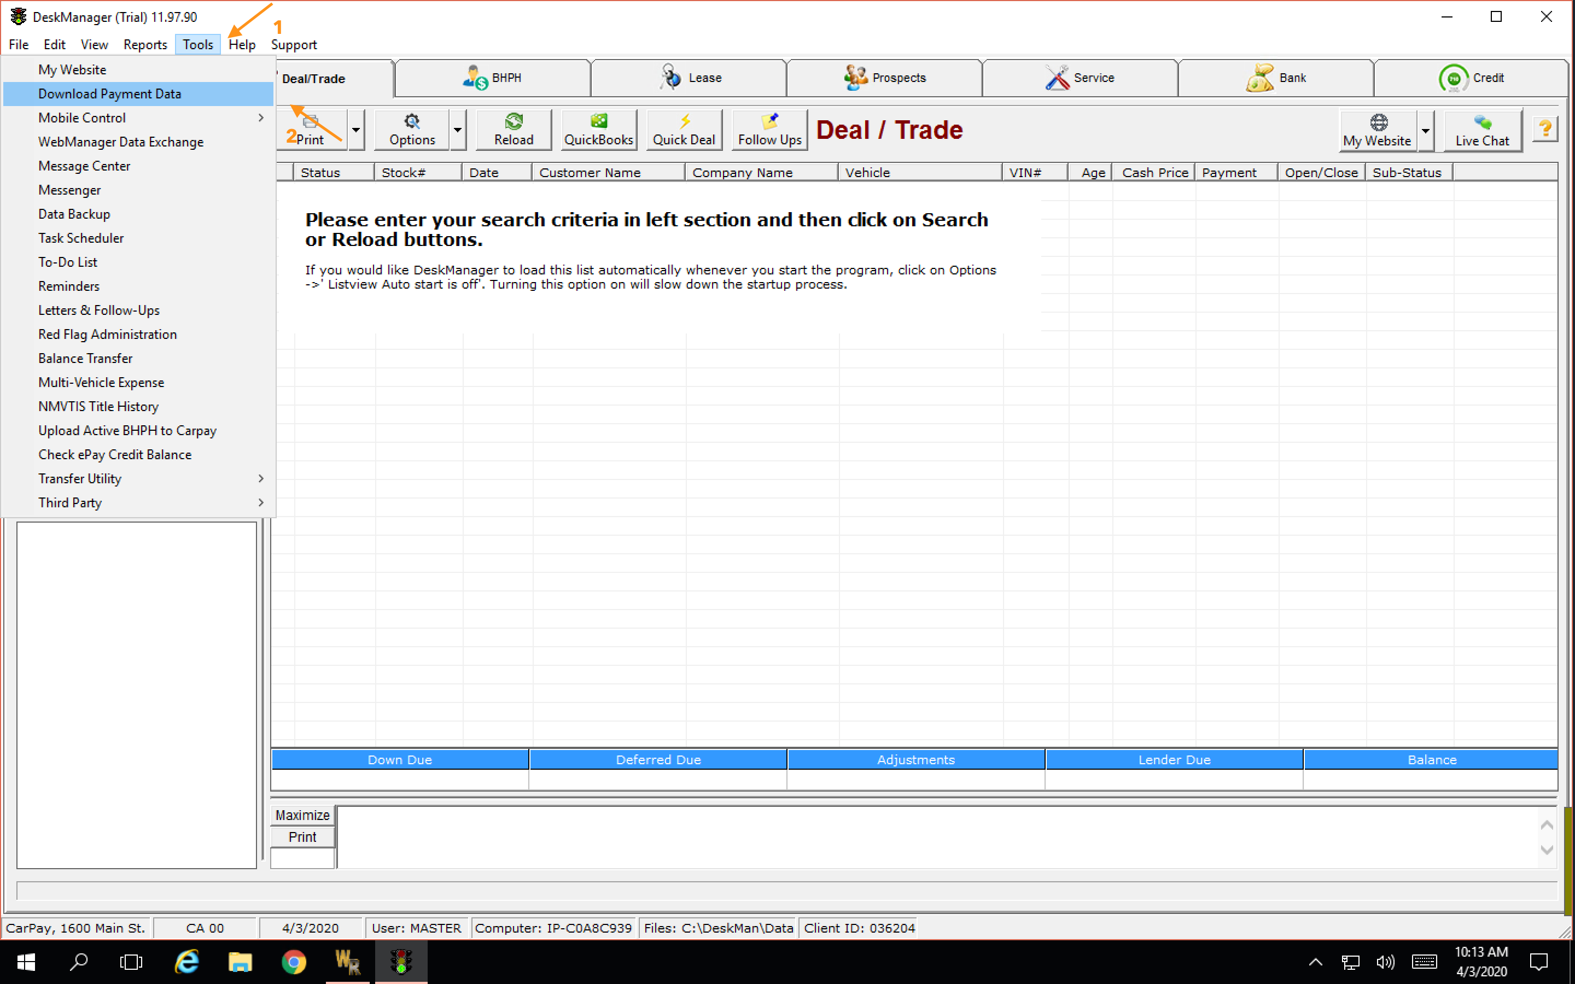Choose Data Backup from Tools menu

point(74,214)
